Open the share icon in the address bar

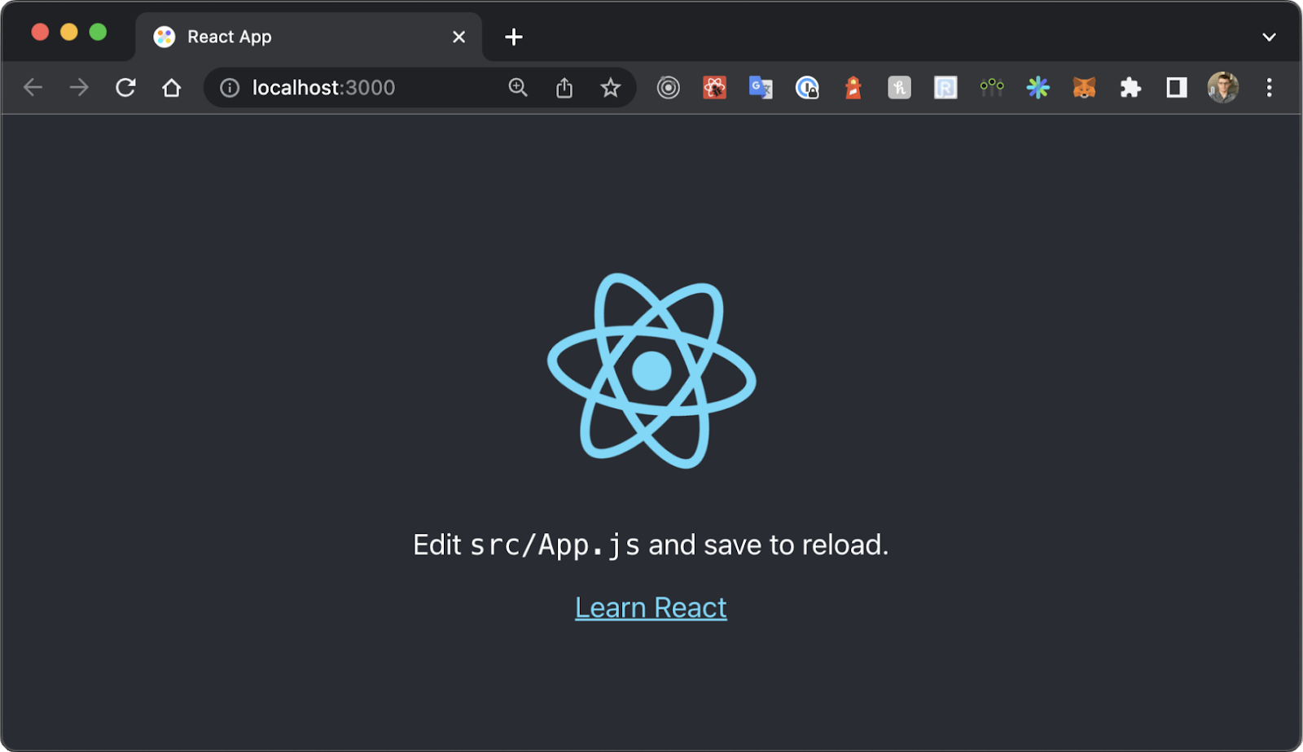click(x=564, y=87)
